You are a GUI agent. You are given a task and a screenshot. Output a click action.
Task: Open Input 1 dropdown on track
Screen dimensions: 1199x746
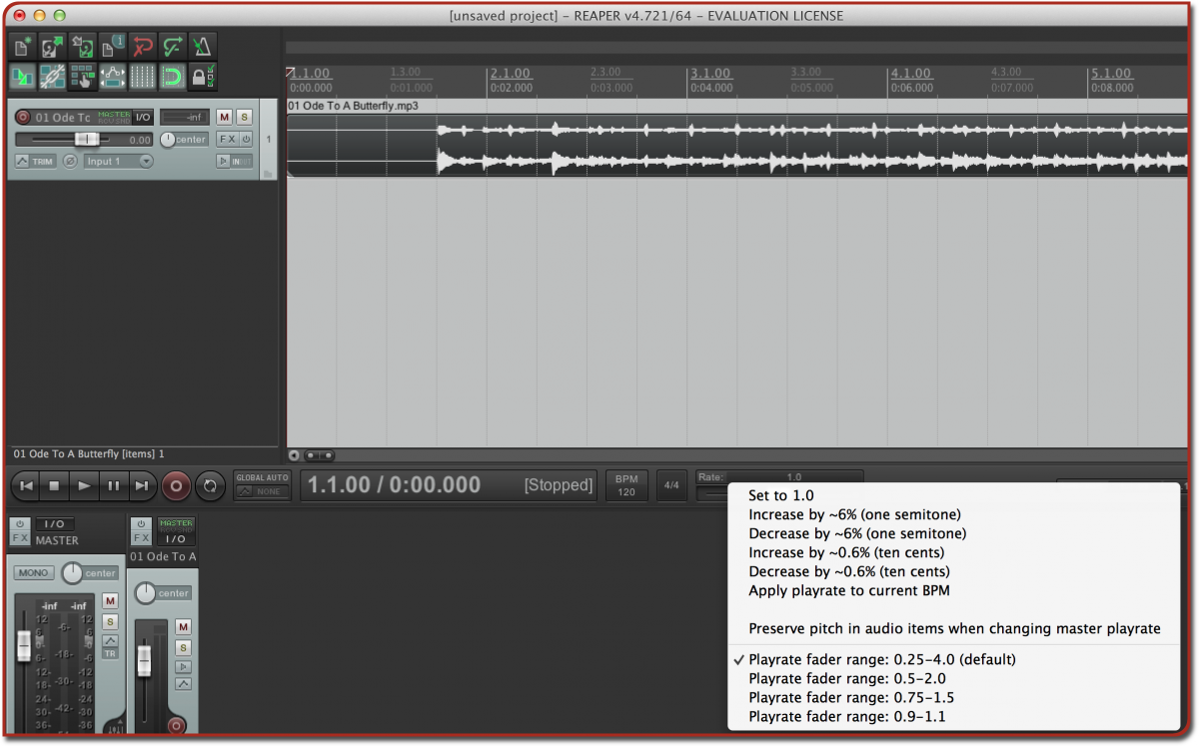pyautogui.click(x=118, y=161)
